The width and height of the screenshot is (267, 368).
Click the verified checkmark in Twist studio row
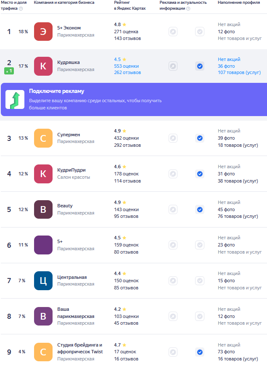coord(200,352)
